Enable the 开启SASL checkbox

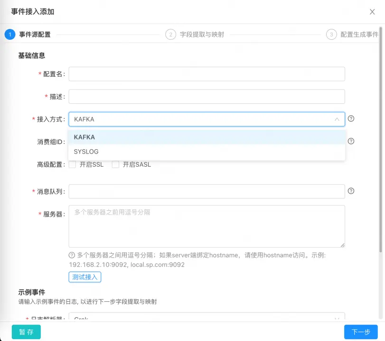pos(115,165)
